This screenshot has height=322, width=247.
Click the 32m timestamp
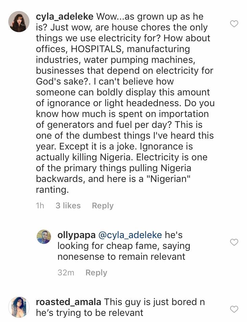66,273
